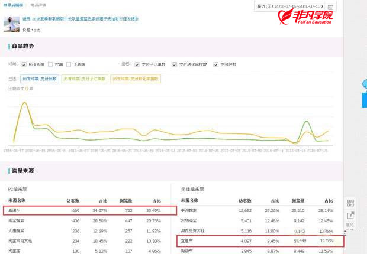Toggle the 支付子订单数 metric checkbox
Screen dimensions: 367x254
[x=137, y=64]
